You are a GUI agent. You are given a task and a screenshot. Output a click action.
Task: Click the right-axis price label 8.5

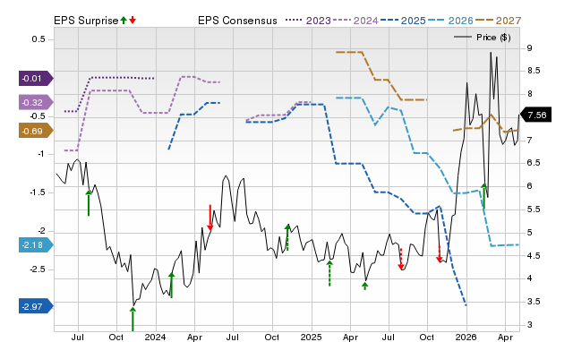pyautogui.click(x=534, y=71)
